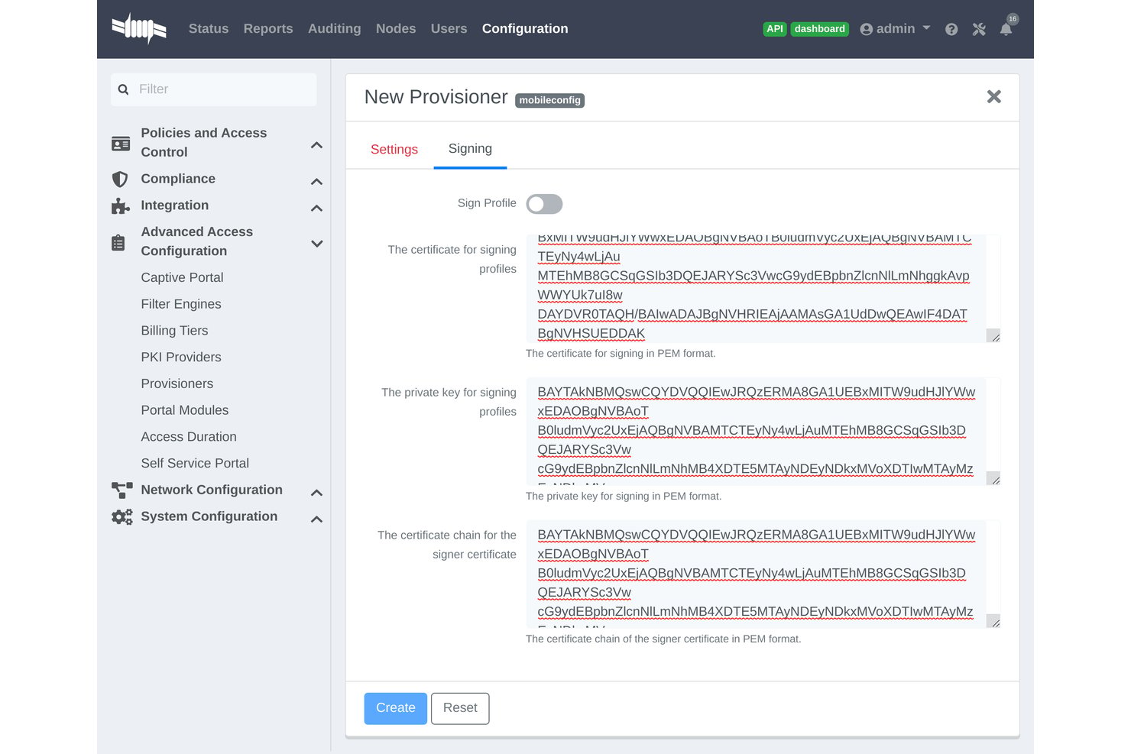The height and width of the screenshot is (754, 1131).
Task: Expand the Integration section chevron
Action: click(x=316, y=208)
